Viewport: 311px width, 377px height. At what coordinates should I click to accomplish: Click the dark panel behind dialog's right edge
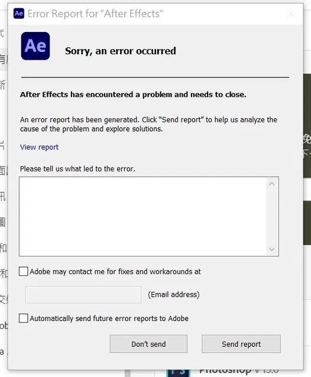click(x=307, y=126)
